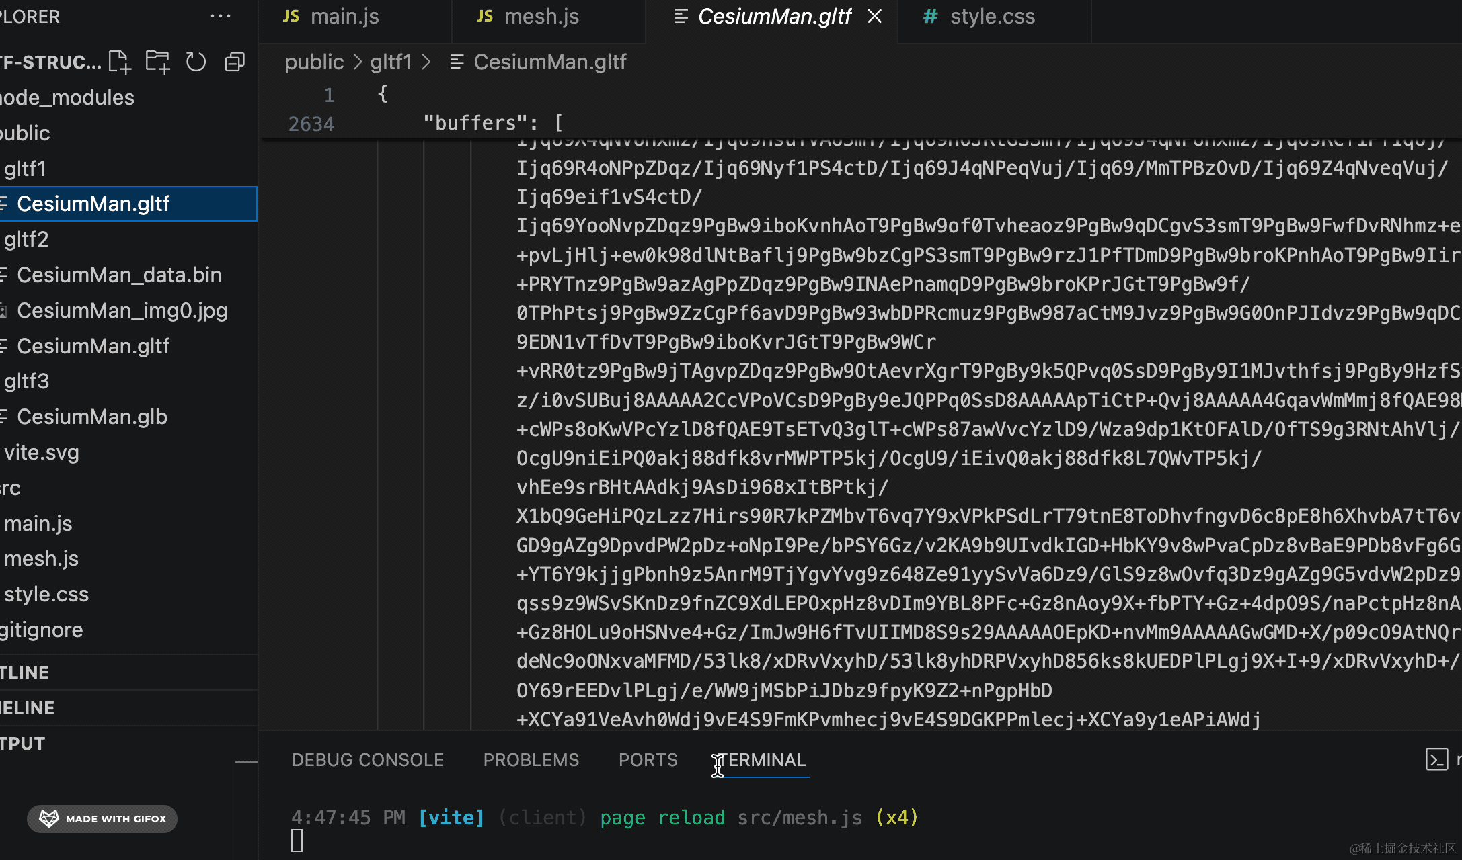
Task: Click base64 line starting with 9EDN1vTfDvT9PgBw9
Action: [726, 342]
